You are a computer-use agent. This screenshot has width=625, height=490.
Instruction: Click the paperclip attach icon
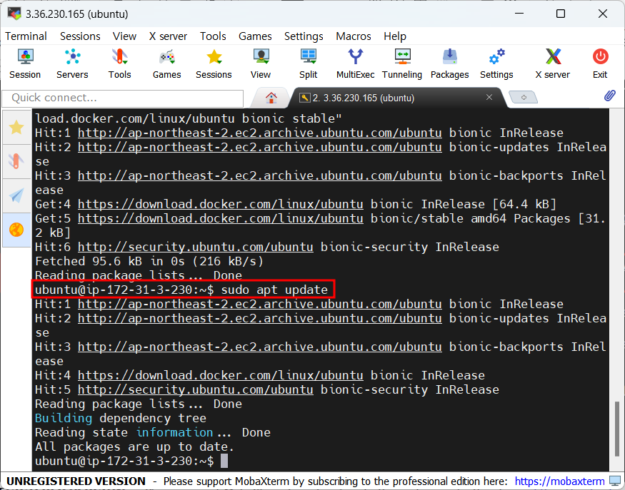(609, 96)
